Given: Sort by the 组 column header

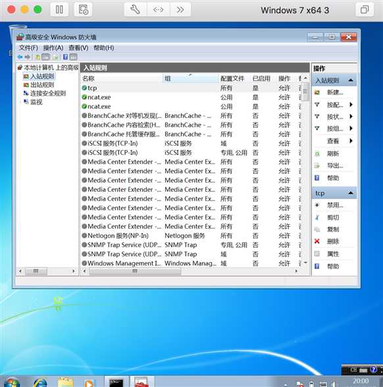Looking at the screenshot, I should click(191, 78).
